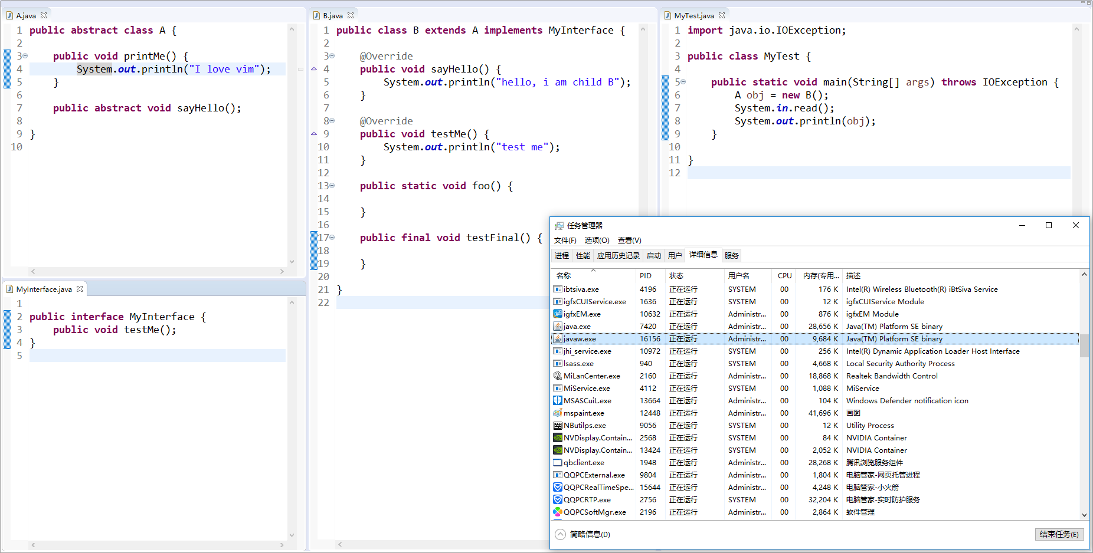Select igfxEM.exe process icon
1093x553 pixels.
click(x=558, y=314)
